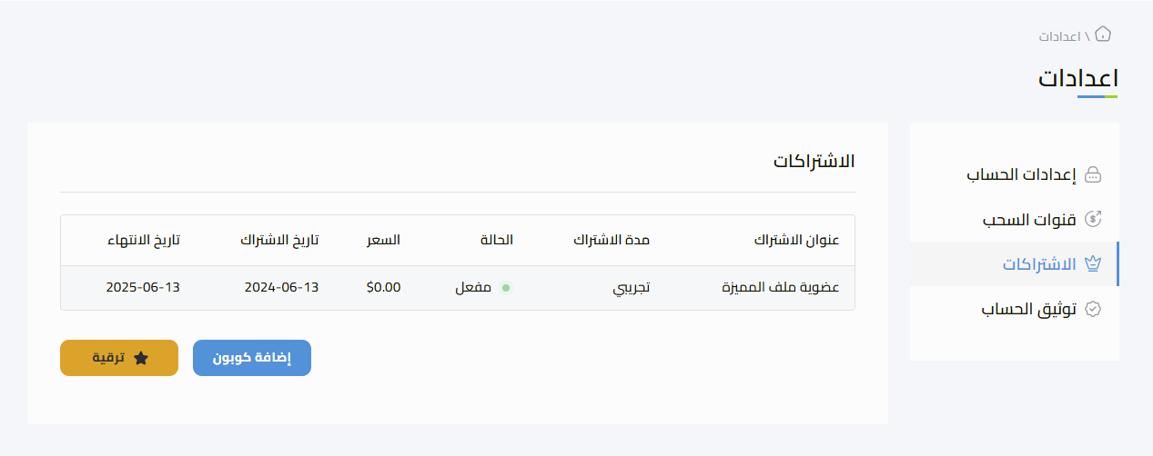1153x456 pixels.
Task: Click the إضافة كوبون button
Action: (252, 358)
